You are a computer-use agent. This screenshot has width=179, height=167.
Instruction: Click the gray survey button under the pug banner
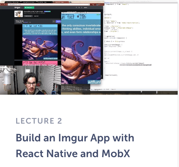[28, 16]
